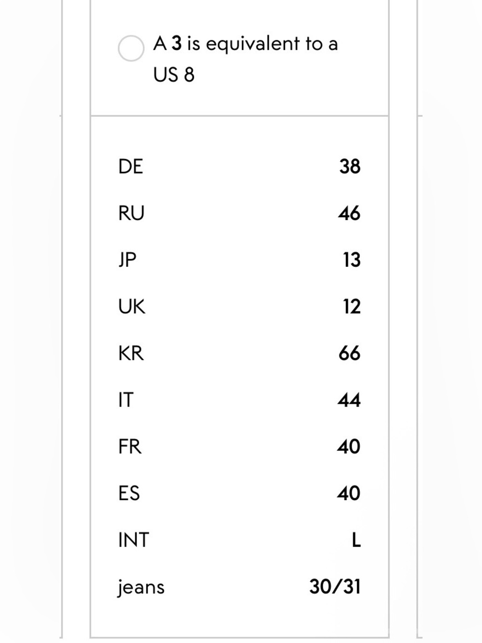Click the jeans size value 30/31
This screenshot has width=482, height=643.
pyautogui.click(x=335, y=587)
